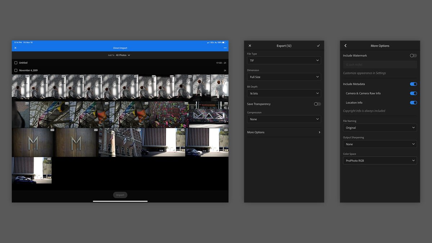This screenshot has width=432, height=243.
Task: Open the three-dot menu in Direct Import
Action: (225, 48)
